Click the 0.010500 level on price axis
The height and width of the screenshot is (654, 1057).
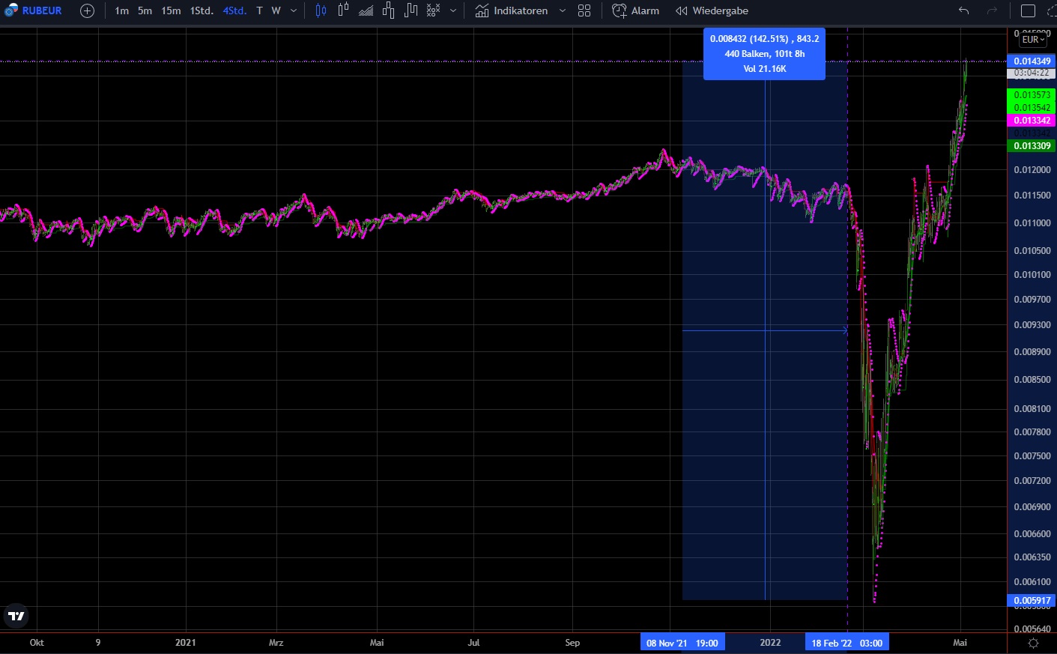1032,251
